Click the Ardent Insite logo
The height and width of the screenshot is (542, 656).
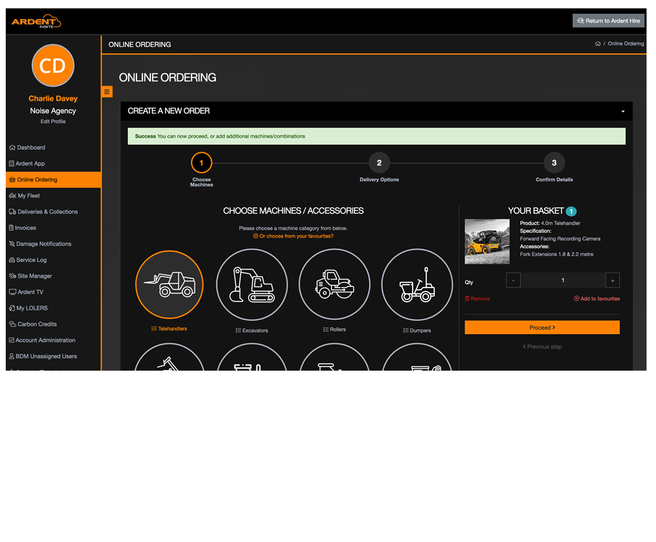[x=36, y=22]
